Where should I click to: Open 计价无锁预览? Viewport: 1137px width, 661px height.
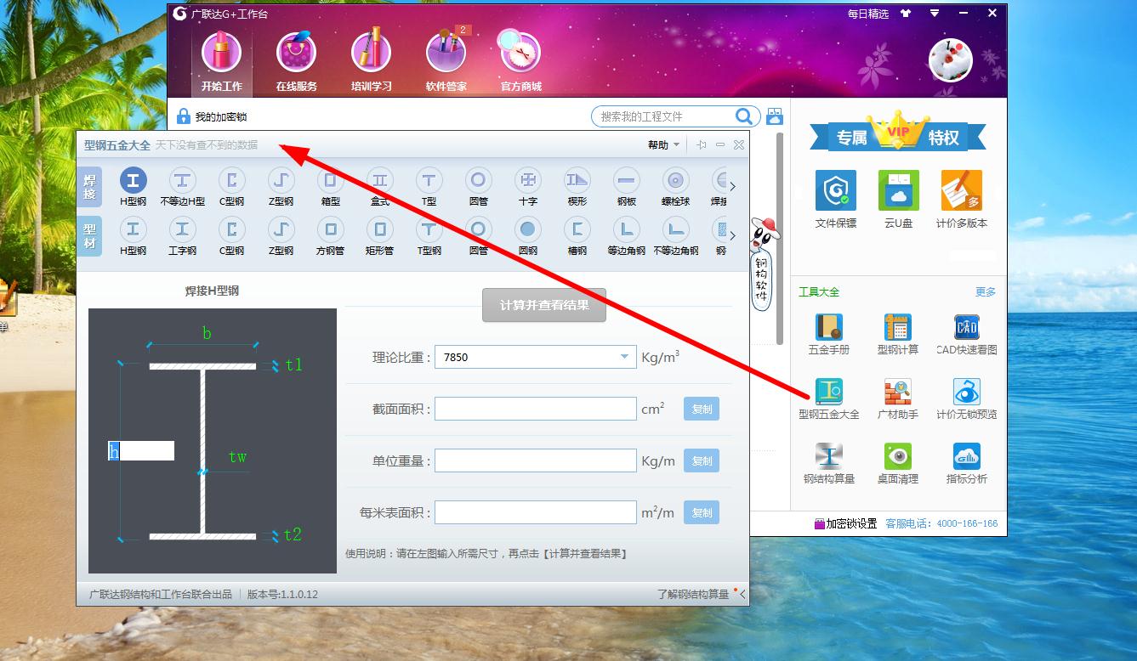click(966, 398)
